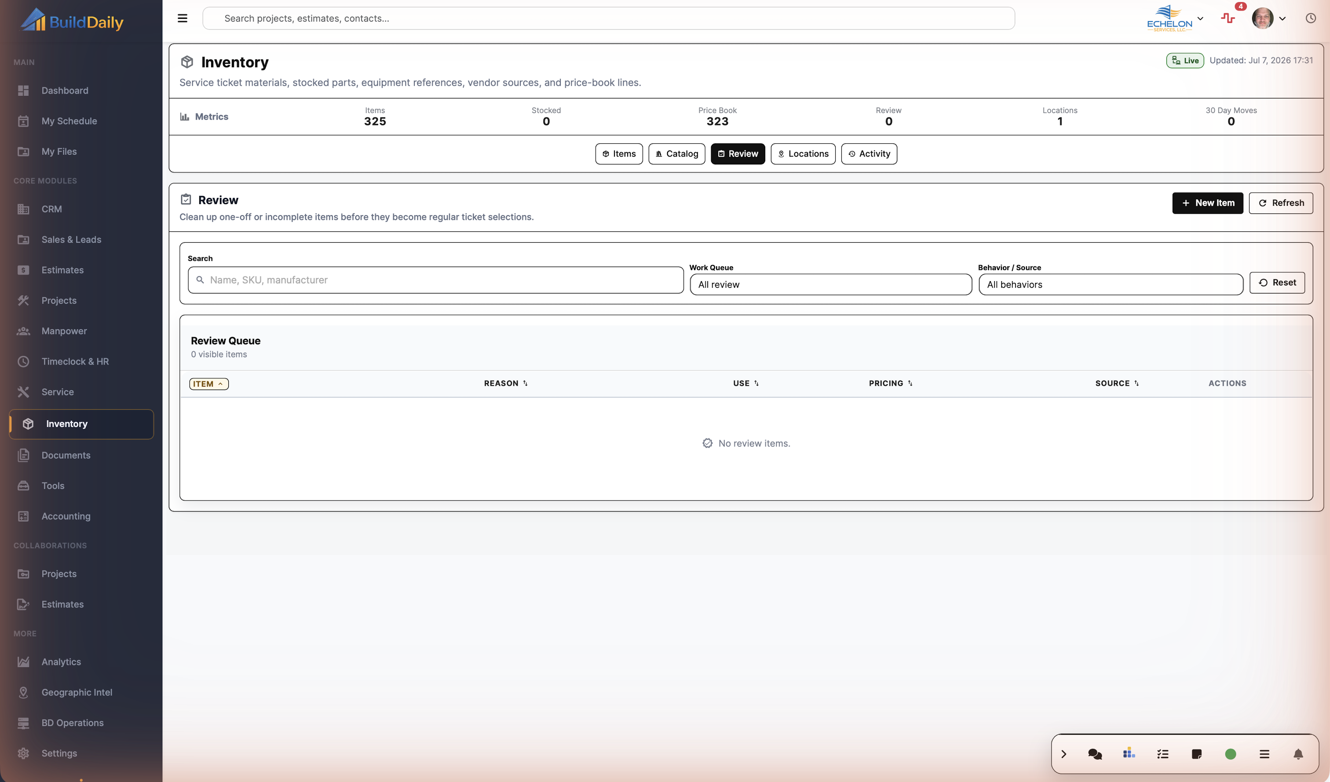Switch to the Items tab
Viewport: 1330px width, 782px height.
click(619, 154)
